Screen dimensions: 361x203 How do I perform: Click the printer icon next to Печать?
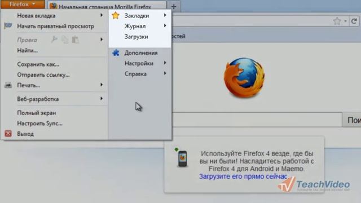coord(8,85)
